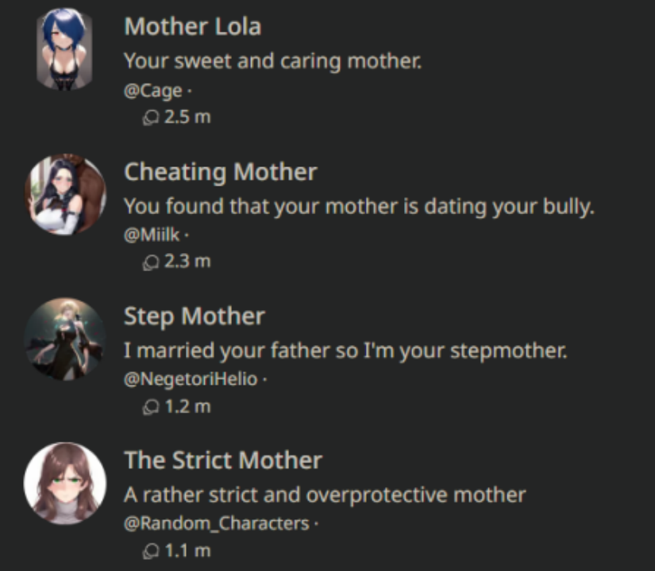Click the chat bubble icon under Step Mother
Image resolution: width=655 pixels, height=571 pixels.
click(x=152, y=405)
